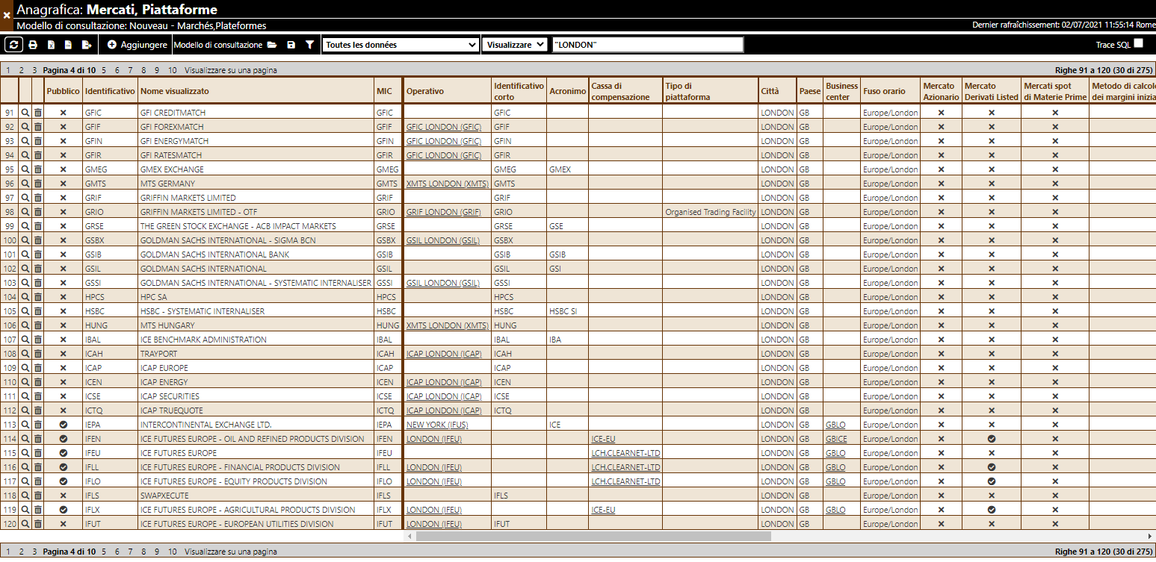Open ICAP LONDON (ICAP) link in ICEN row
1156x562 pixels.
click(444, 382)
